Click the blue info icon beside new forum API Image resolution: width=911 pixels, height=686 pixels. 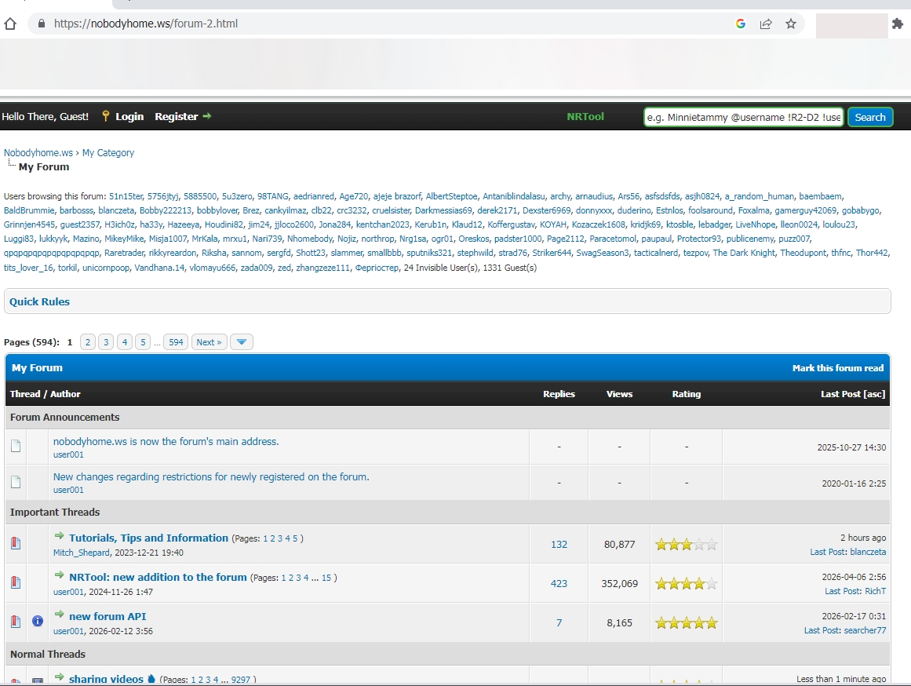pos(37,622)
